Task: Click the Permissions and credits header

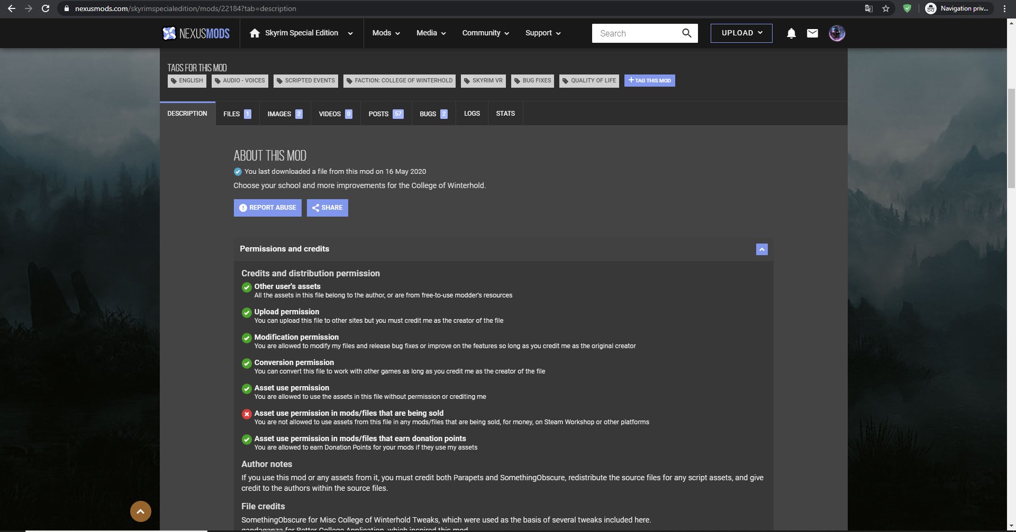Action: tap(503, 249)
